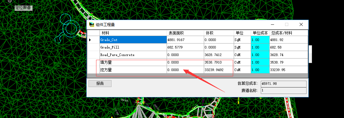This screenshot has height=118, width=344.
Task: Select the 填方量 row
Action: (x=198, y=62)
